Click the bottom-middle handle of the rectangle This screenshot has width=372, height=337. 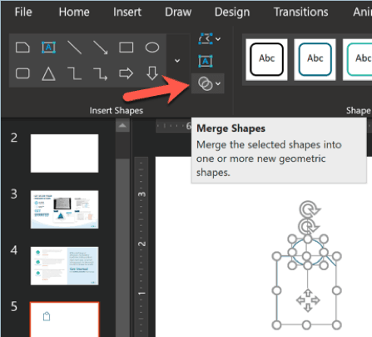pyautogui.click(x=306, y=324)
